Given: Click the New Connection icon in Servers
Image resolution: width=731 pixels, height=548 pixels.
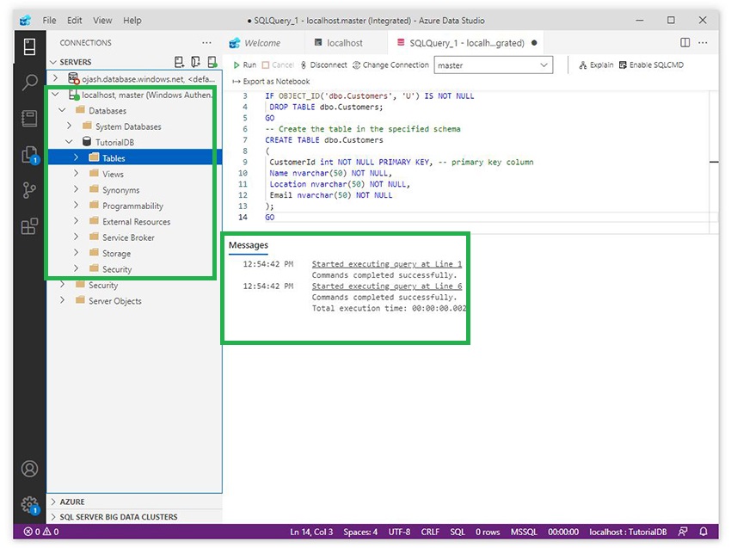Looking at the screenshot, I should (x=179, y=62).
